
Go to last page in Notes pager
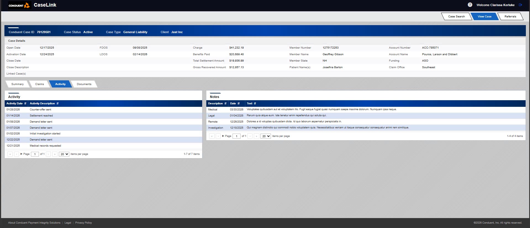257,136
